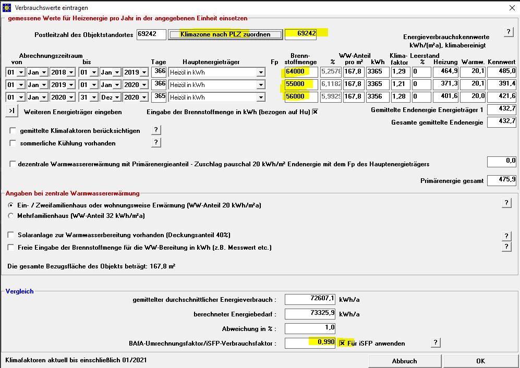Click dezentrale Warmwasser value field 0,0

pos(501,162)
